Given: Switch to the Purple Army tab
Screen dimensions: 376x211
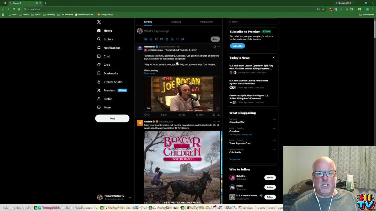Looking at the screenshot, I should point(206,22).
